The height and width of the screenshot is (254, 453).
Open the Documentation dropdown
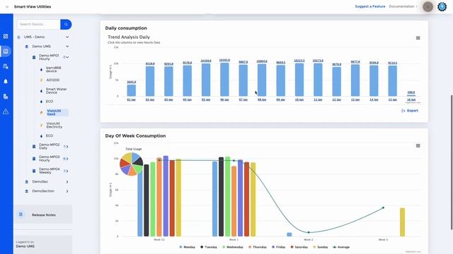pyautogui.click(x=403, y=6)
